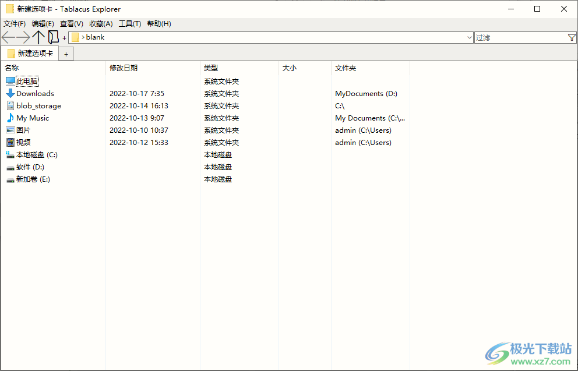
Task: Click the blank path in address bar
Action: pyautogui.click(x=95, y=37)
